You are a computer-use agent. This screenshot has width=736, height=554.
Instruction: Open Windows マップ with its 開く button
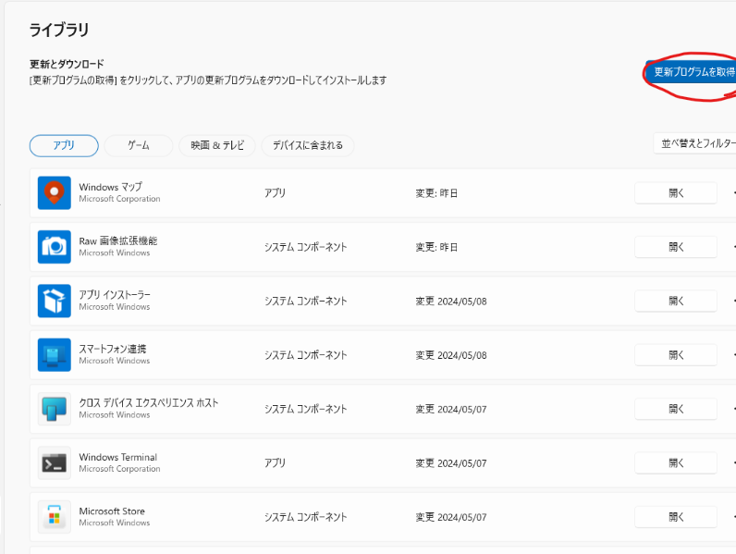click(675, 193)
